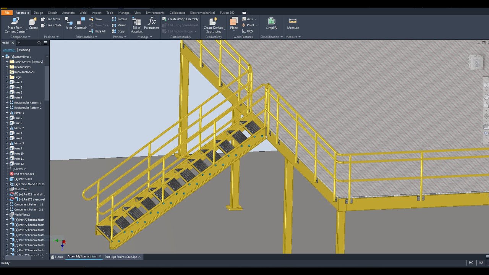
Task: Open the fx Parameters dialog
Action: pos(152,23)
